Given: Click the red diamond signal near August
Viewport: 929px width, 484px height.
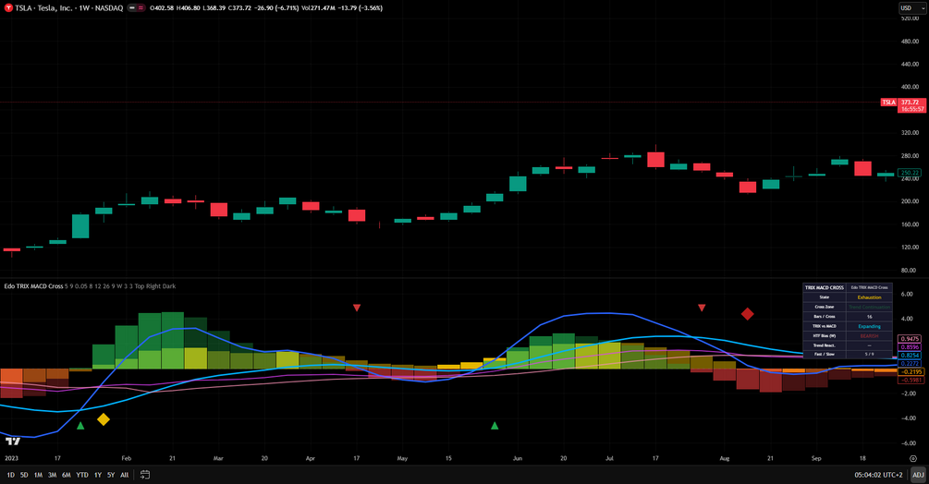Looking at the screenshot, I should click(748, 314).
